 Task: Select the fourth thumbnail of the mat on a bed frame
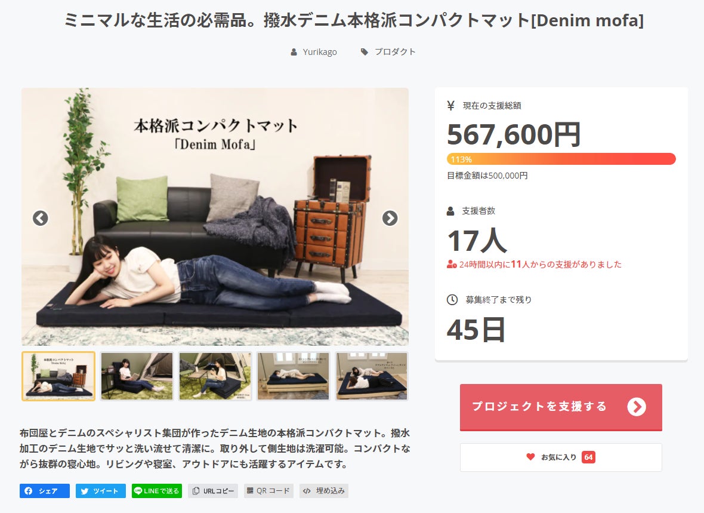tap(294, 376)
